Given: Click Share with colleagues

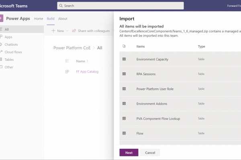Looking at the screenshot, I should click(x=94, y=31).
